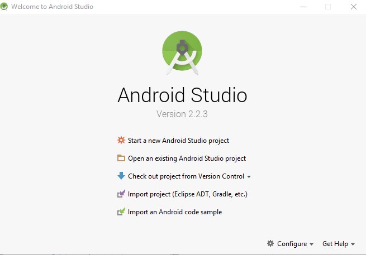Click the Android Studio heading text

click(182, 95)
